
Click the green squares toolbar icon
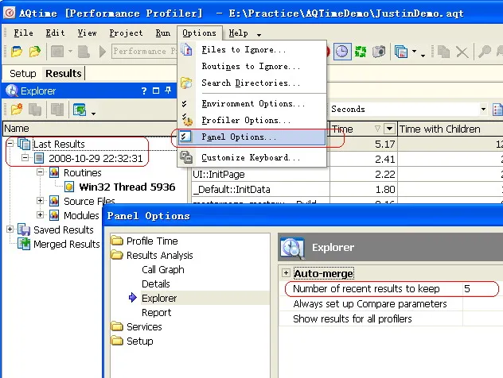[361, 52]
